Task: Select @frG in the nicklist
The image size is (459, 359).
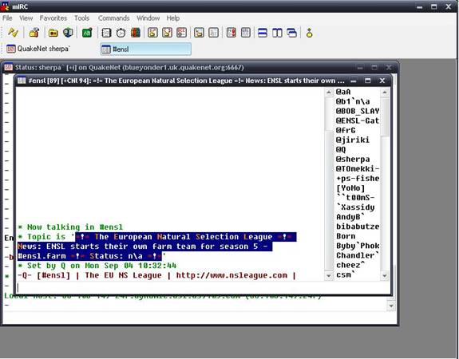Action: point(346,131)
